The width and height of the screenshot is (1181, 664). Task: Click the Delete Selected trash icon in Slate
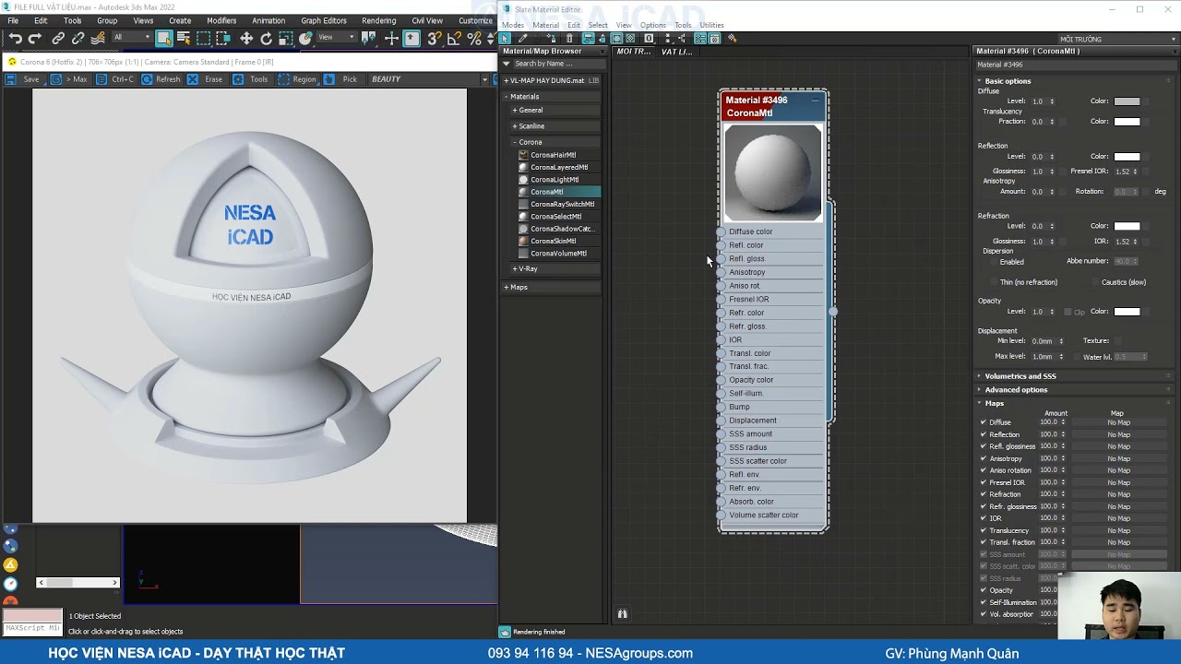tap(569, 39)
